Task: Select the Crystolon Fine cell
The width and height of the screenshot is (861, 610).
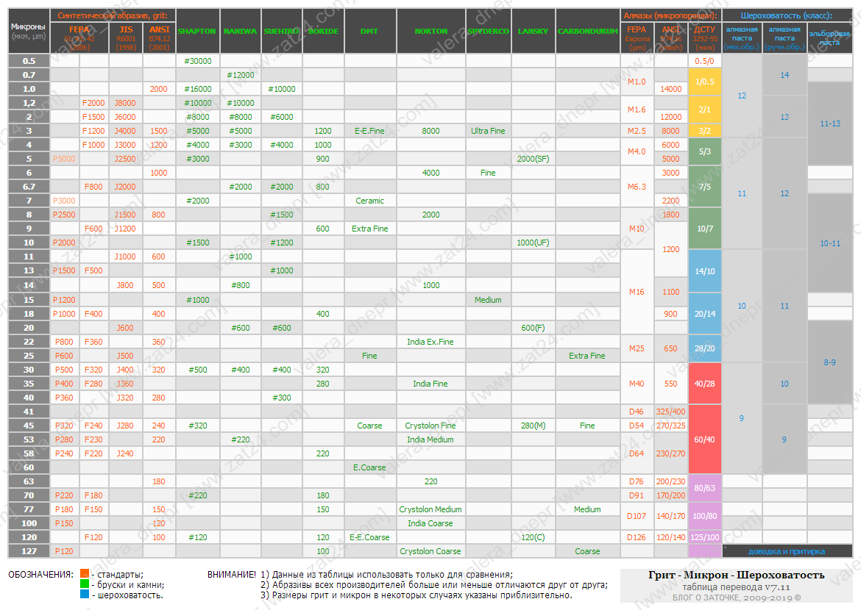Action: coord(431,426)
